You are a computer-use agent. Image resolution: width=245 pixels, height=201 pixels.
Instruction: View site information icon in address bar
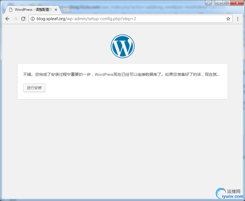[32, 19]
